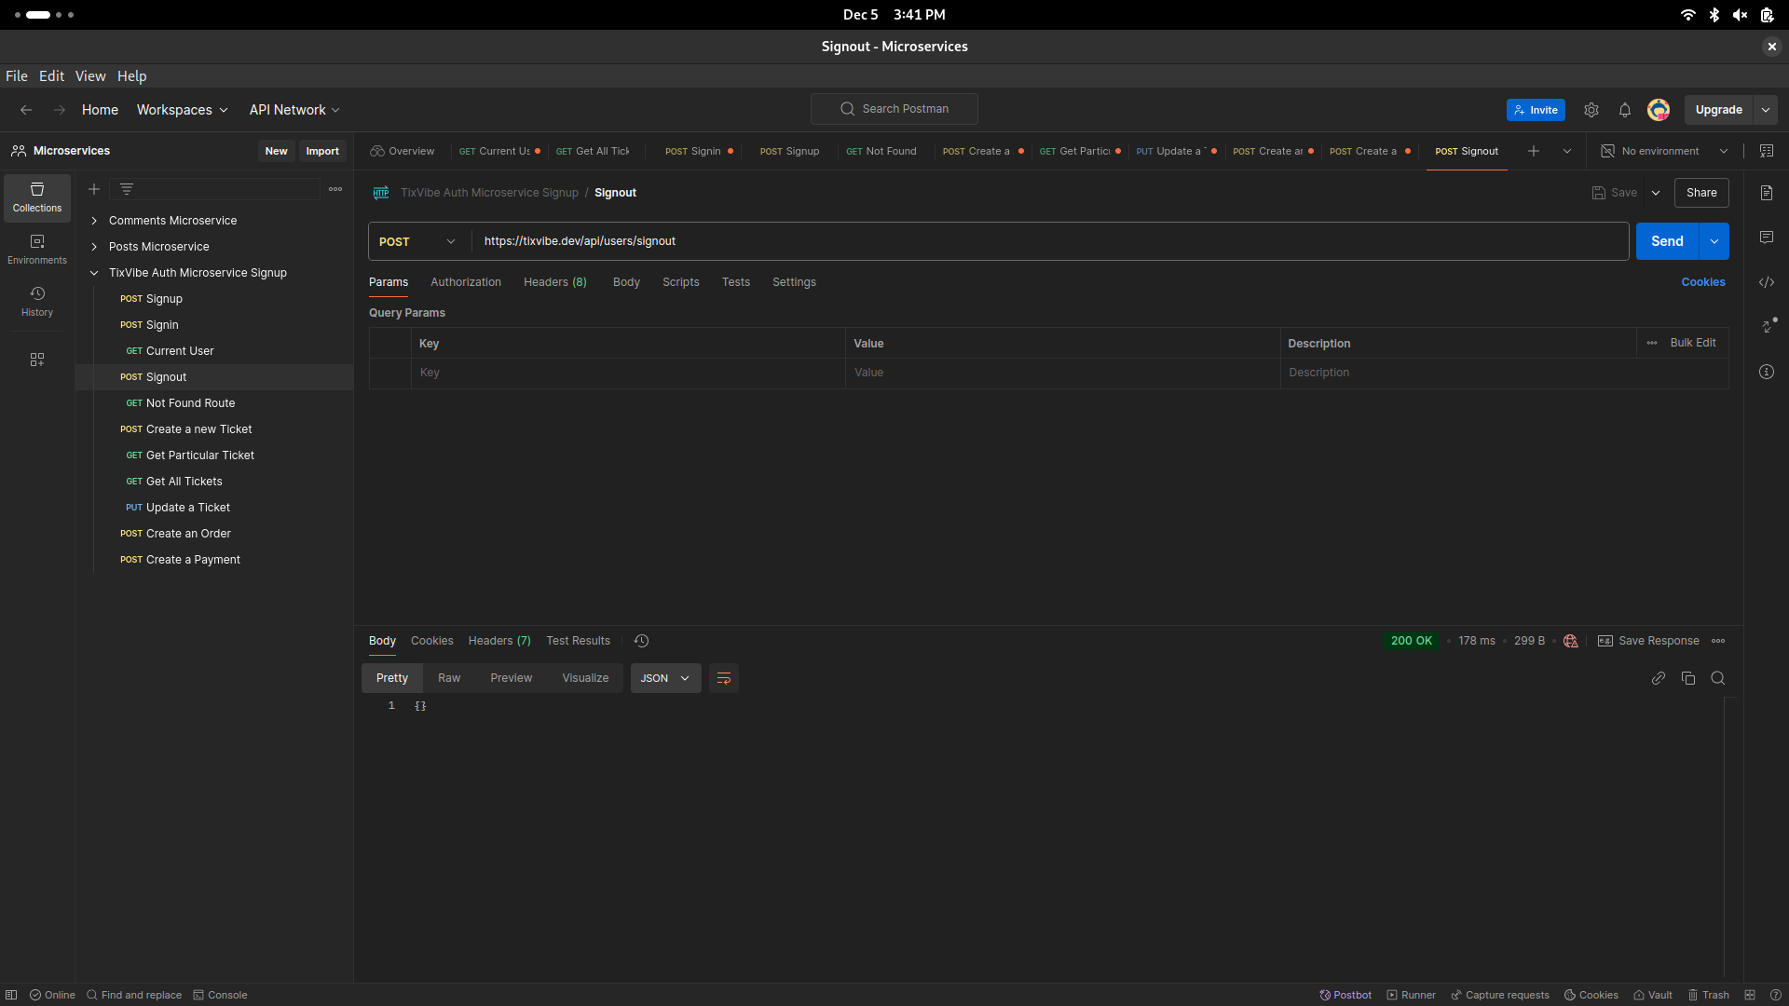
Task: Open the Cookies link beside request tabs
Action: (1703, 282)
